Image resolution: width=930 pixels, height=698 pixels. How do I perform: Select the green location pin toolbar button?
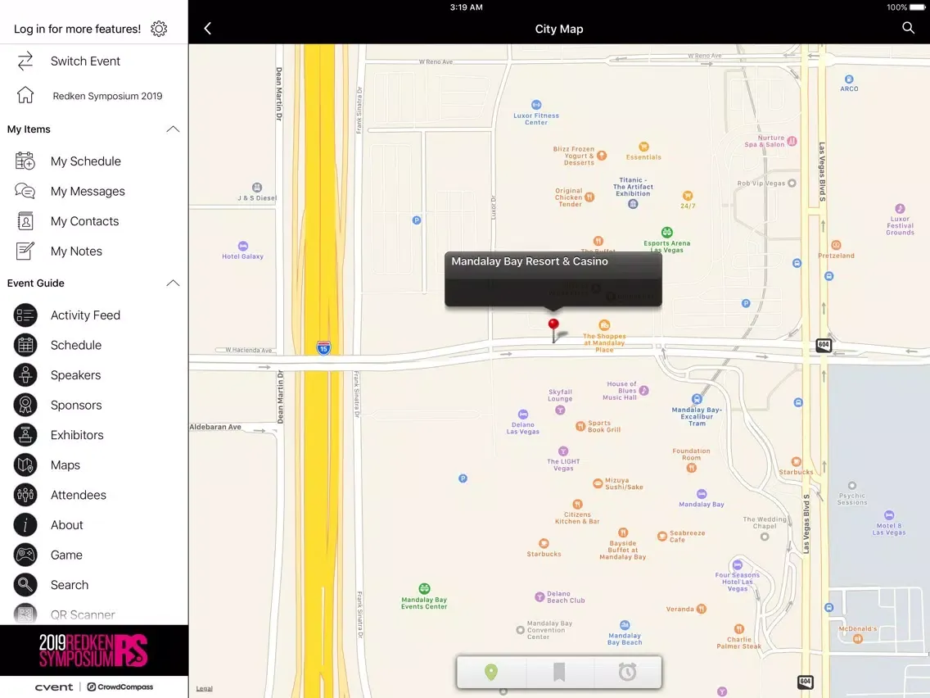click(x=491, y=672)
